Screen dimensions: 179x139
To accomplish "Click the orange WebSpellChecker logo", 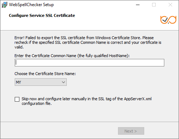I will pyautogui.click(x=168, y=20).
